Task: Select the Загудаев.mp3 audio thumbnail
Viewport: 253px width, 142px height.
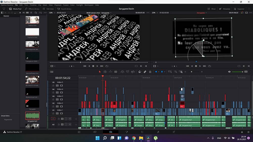Action: [32, 116]
